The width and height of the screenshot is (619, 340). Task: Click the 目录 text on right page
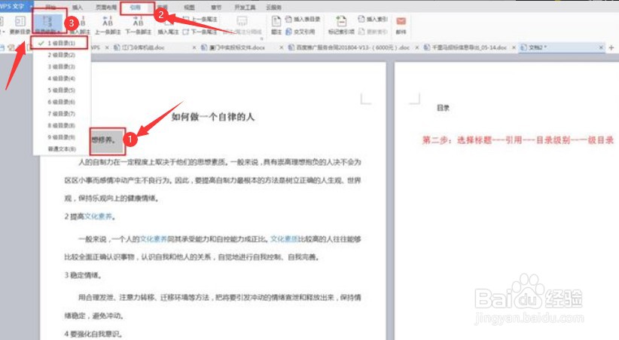point(443,108)
